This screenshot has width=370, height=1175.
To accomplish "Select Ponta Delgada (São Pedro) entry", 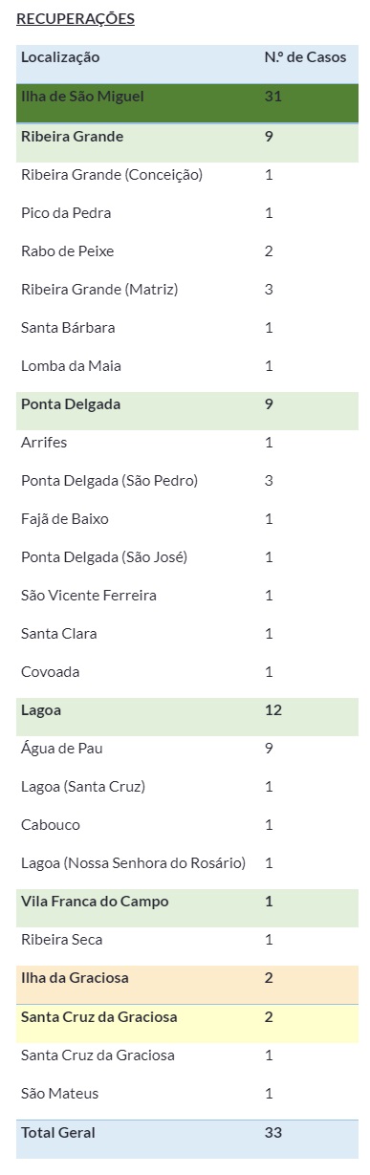I will coord(187,480).
